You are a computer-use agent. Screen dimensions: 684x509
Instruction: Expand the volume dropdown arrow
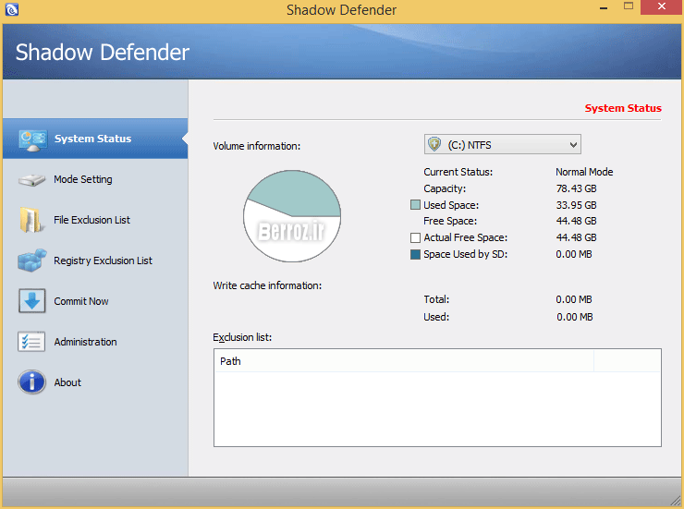click(x=573, y=145)
